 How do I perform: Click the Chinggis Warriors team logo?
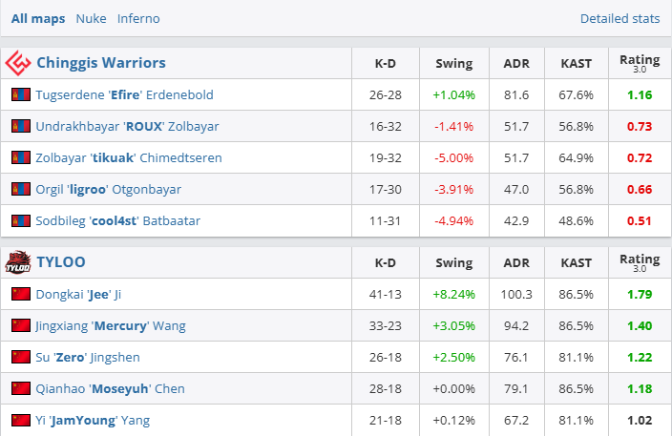click(18, 64)
